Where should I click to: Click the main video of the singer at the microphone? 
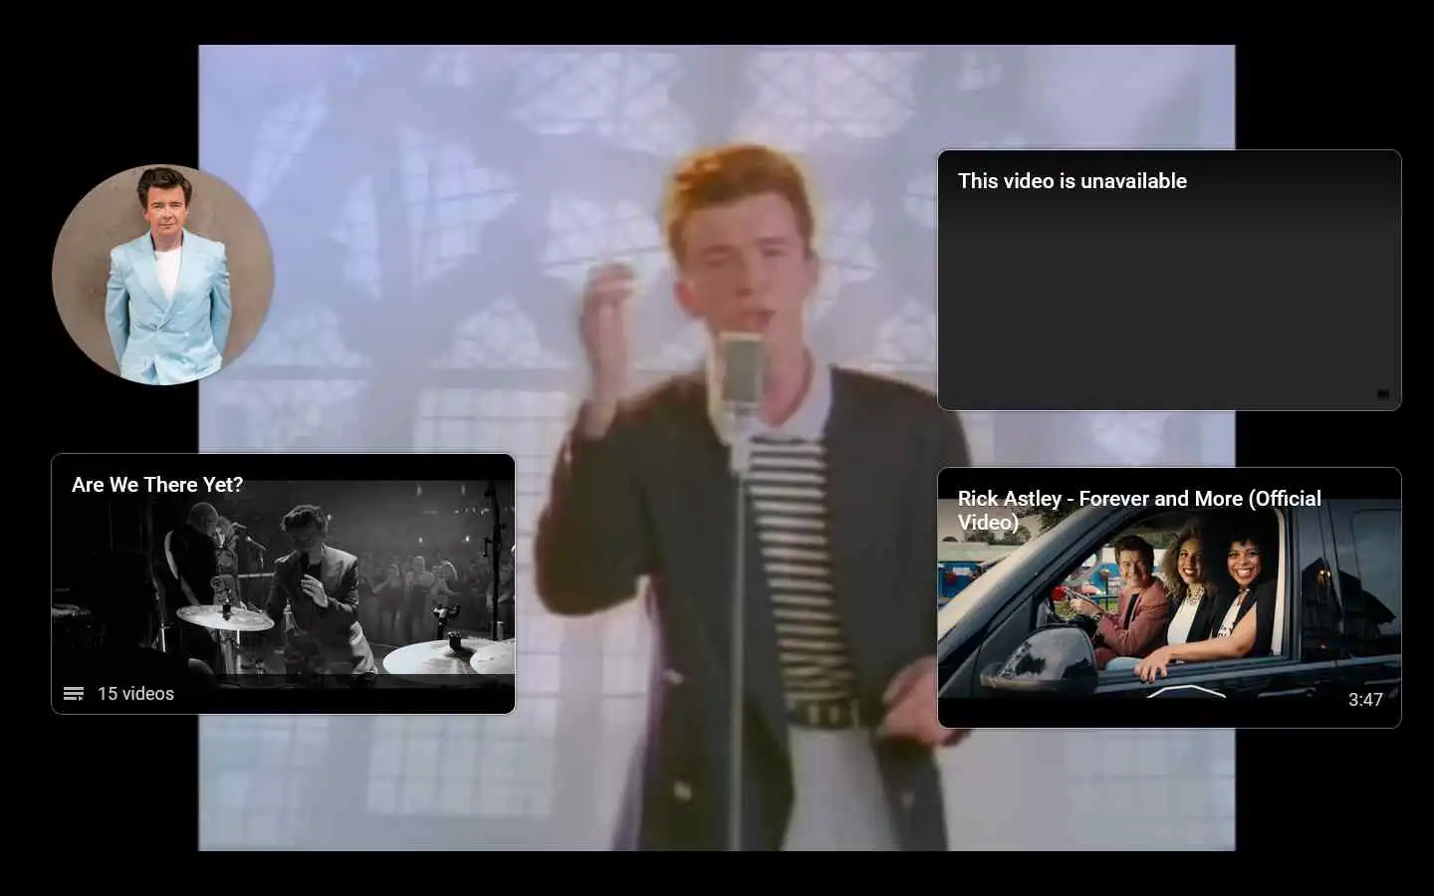(x=717, y=448)
